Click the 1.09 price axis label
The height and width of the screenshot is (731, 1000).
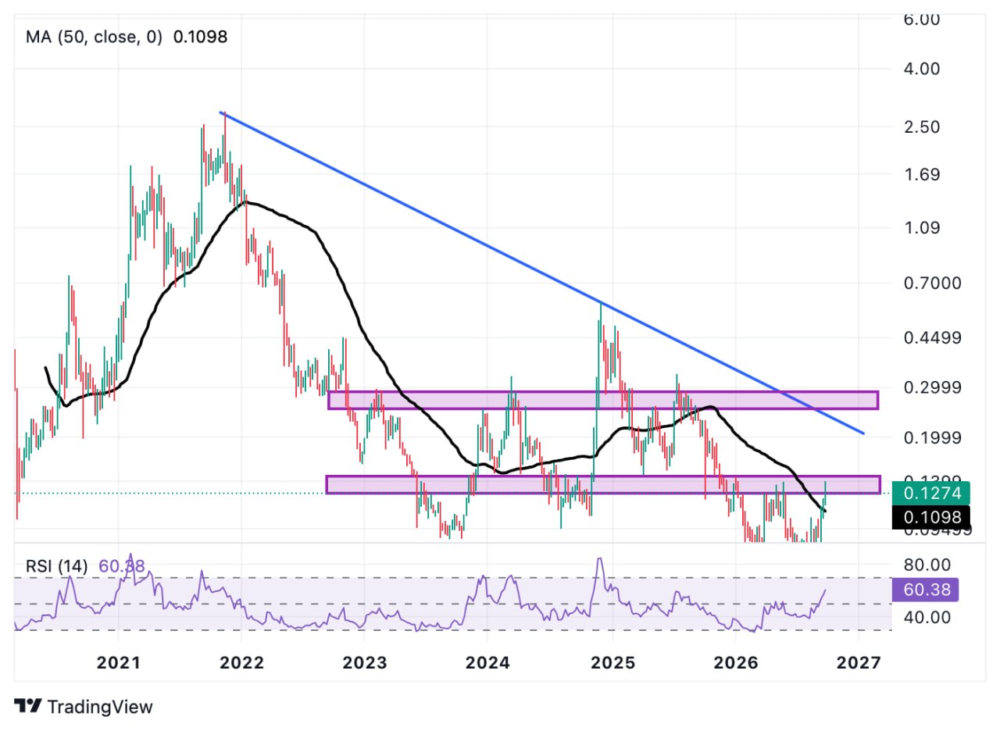[921, 228]
